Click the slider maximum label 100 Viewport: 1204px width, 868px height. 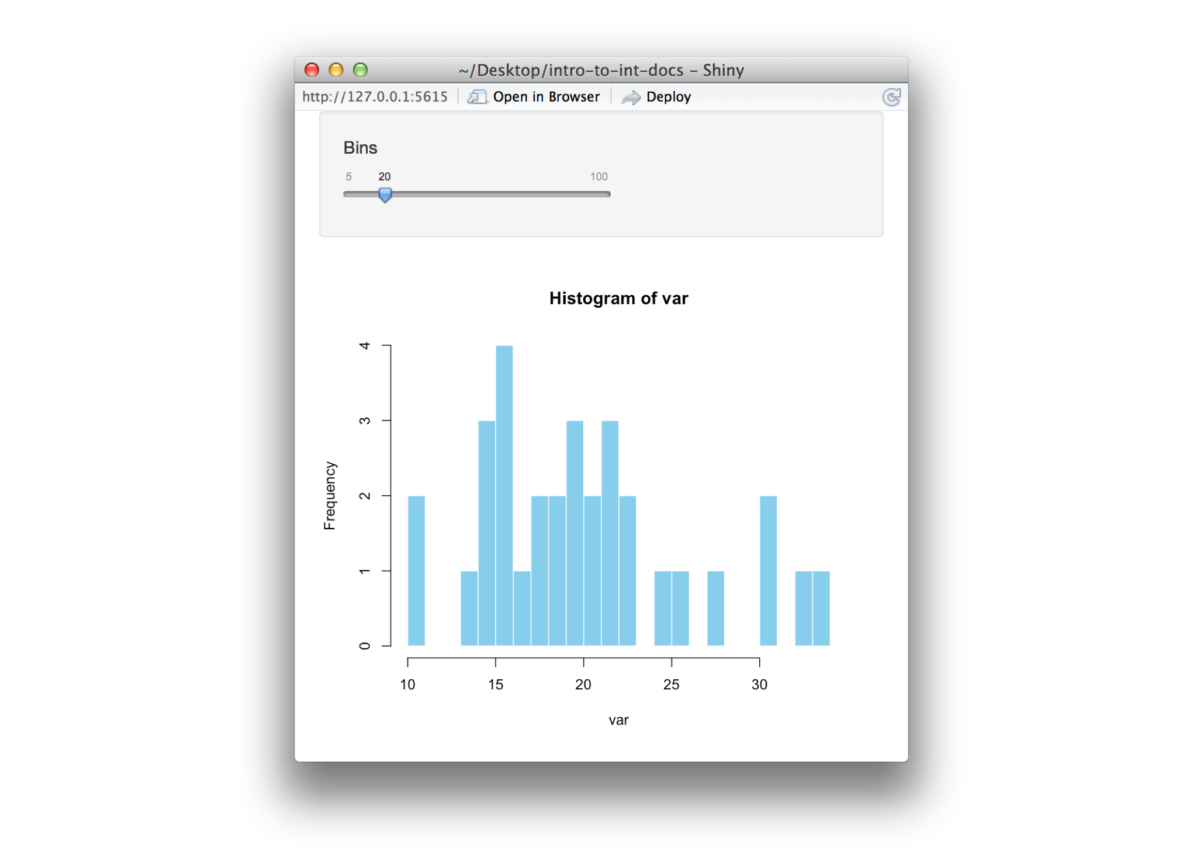pos(599,176)
